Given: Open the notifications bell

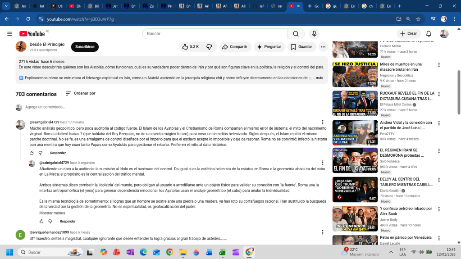Looking at the screenshot, I should tap(429, 34).
